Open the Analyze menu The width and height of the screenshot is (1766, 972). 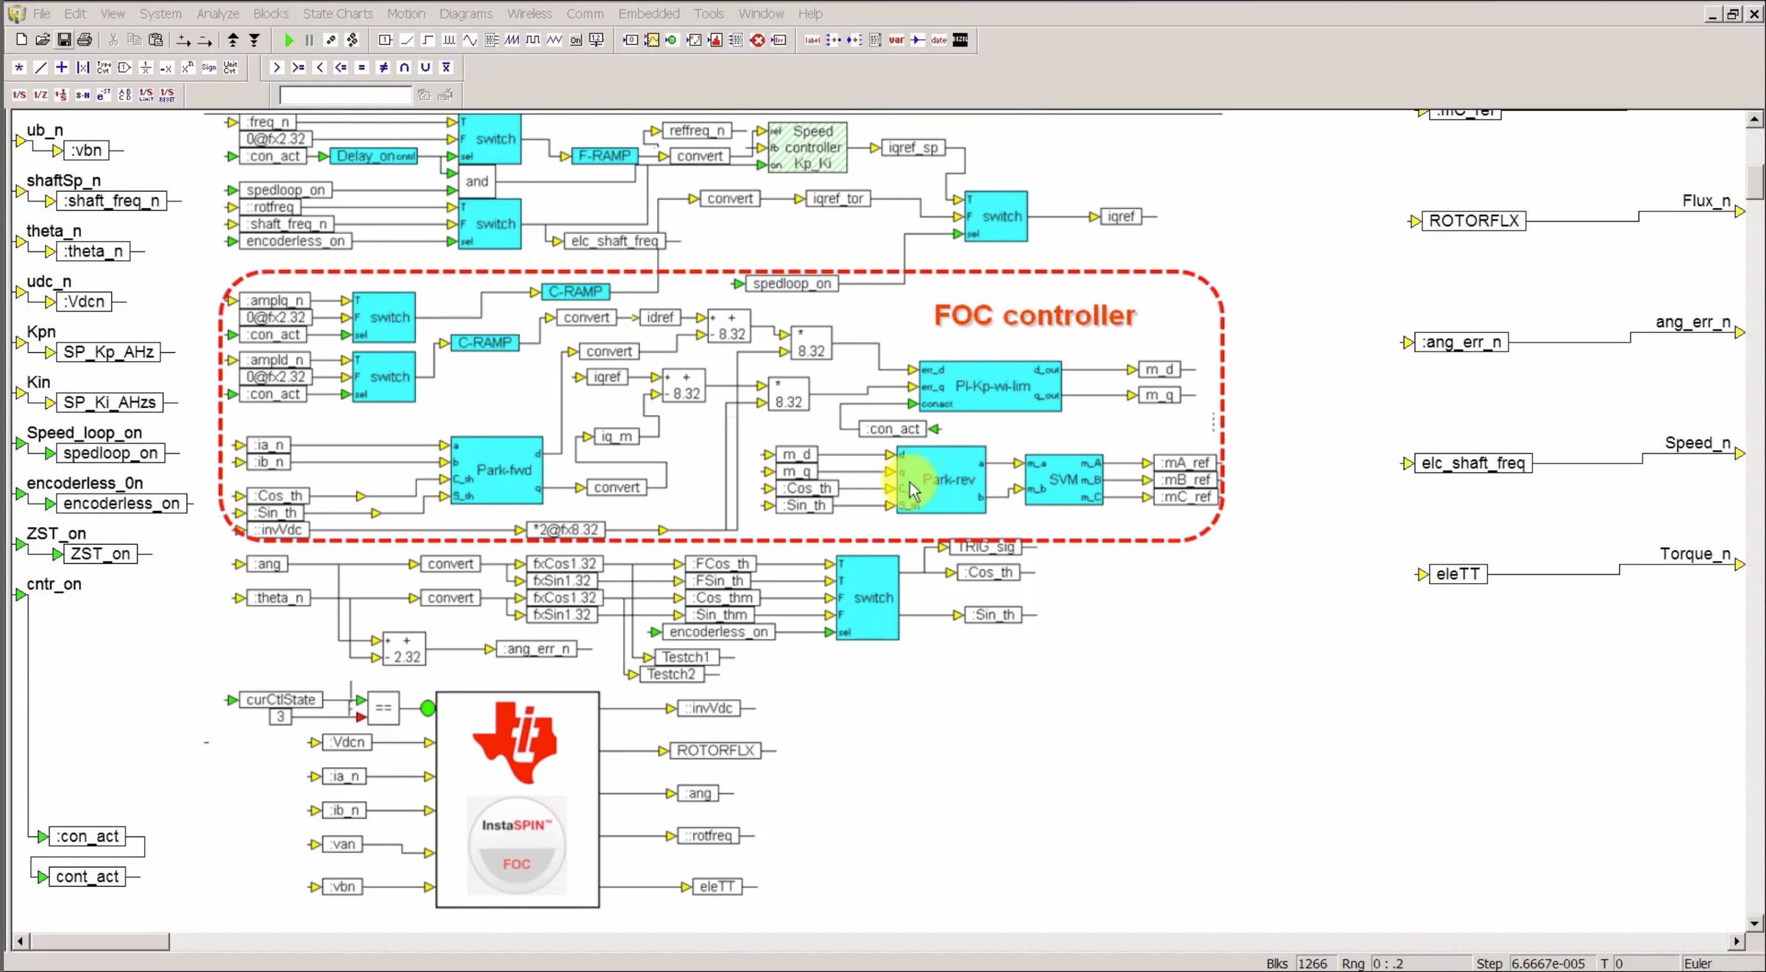(x=216, y=13)
